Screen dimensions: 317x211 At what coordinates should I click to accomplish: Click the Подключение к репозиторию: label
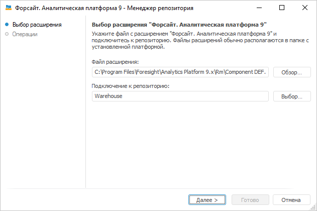pyautogui.click(x=131, y=86)
